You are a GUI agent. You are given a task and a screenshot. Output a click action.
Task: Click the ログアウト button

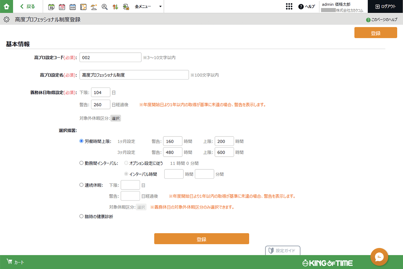pyautogui.click(x=385, y=6)
